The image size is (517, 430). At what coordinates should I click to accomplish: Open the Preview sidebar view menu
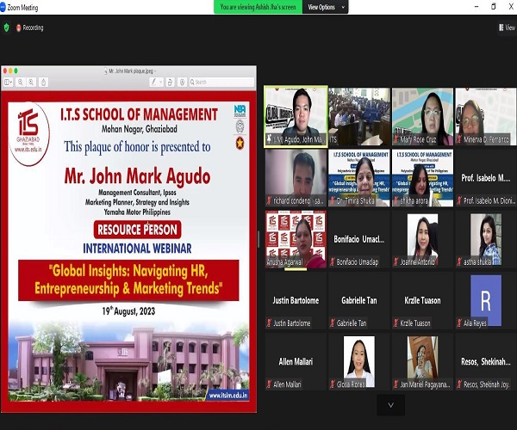click(8, 82)
